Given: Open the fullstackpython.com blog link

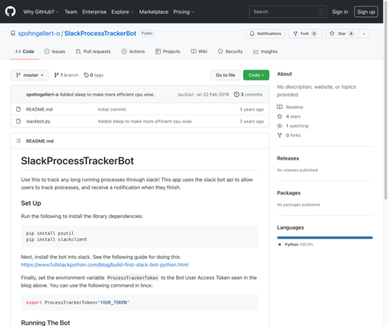Looking at the screenshot, I should tap(105, 265).
